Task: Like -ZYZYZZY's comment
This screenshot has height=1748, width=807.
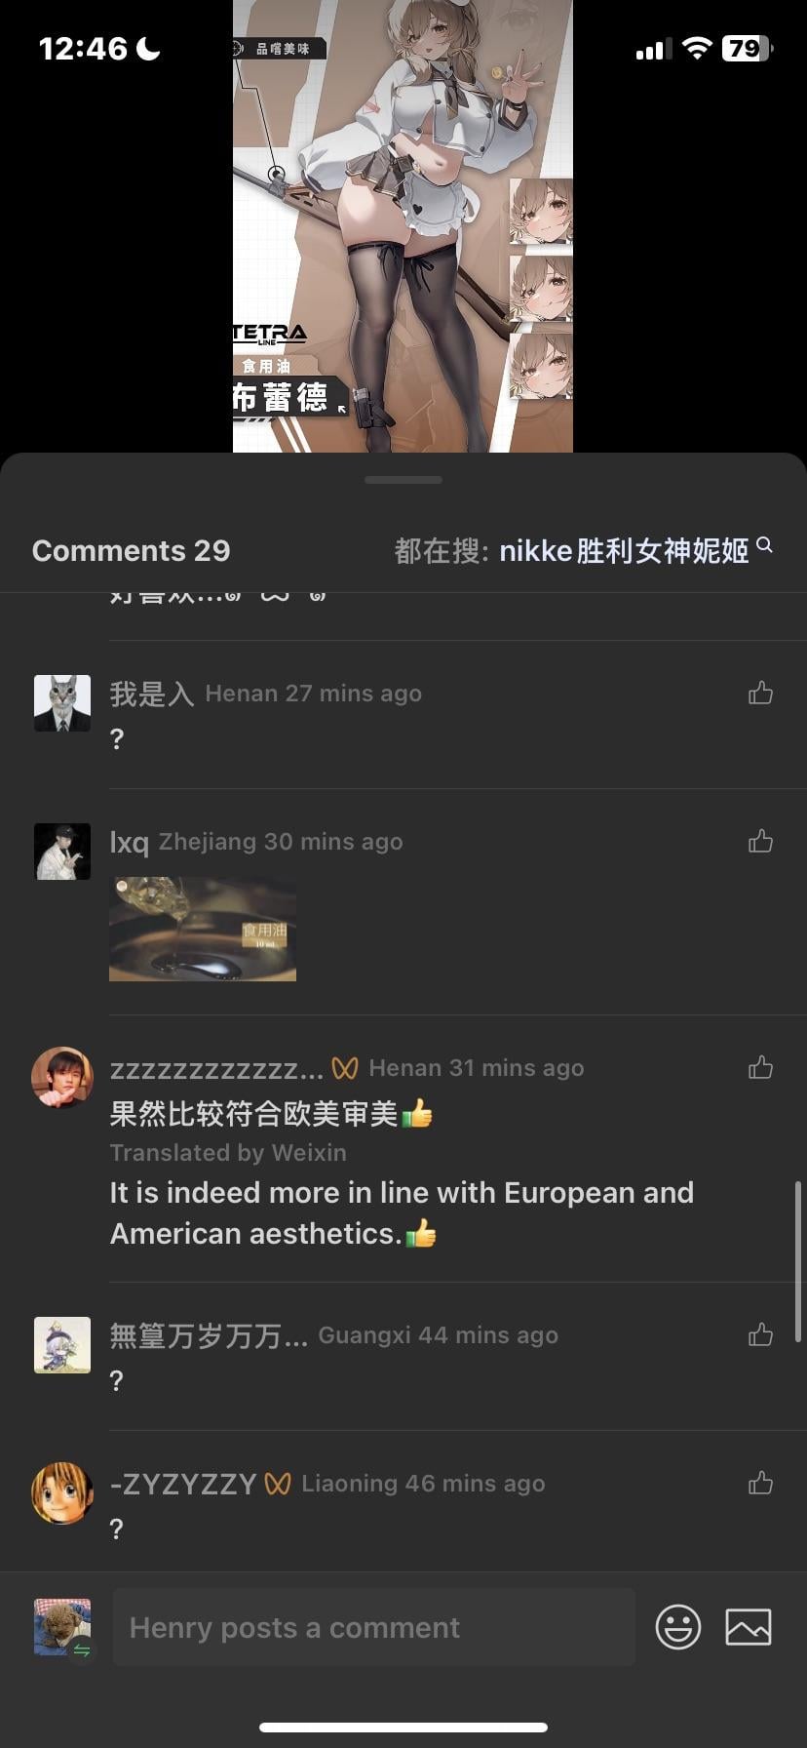Action: [760, 1484]
